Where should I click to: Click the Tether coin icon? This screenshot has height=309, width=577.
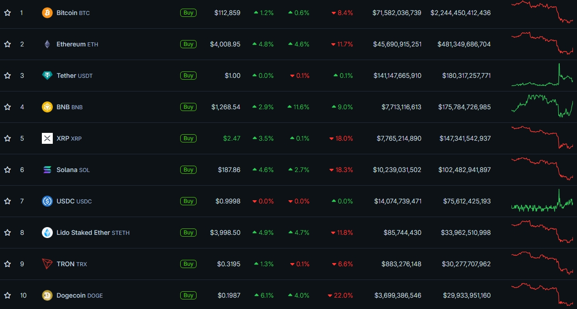pyautogui.click(x=47, y=76)
